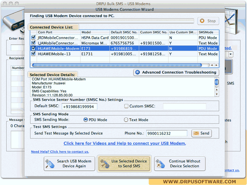Screen dimensions: 247x185
Task: Open dropdown arrow in background main window
Action: pyautogui.click(x=230, y=54)
